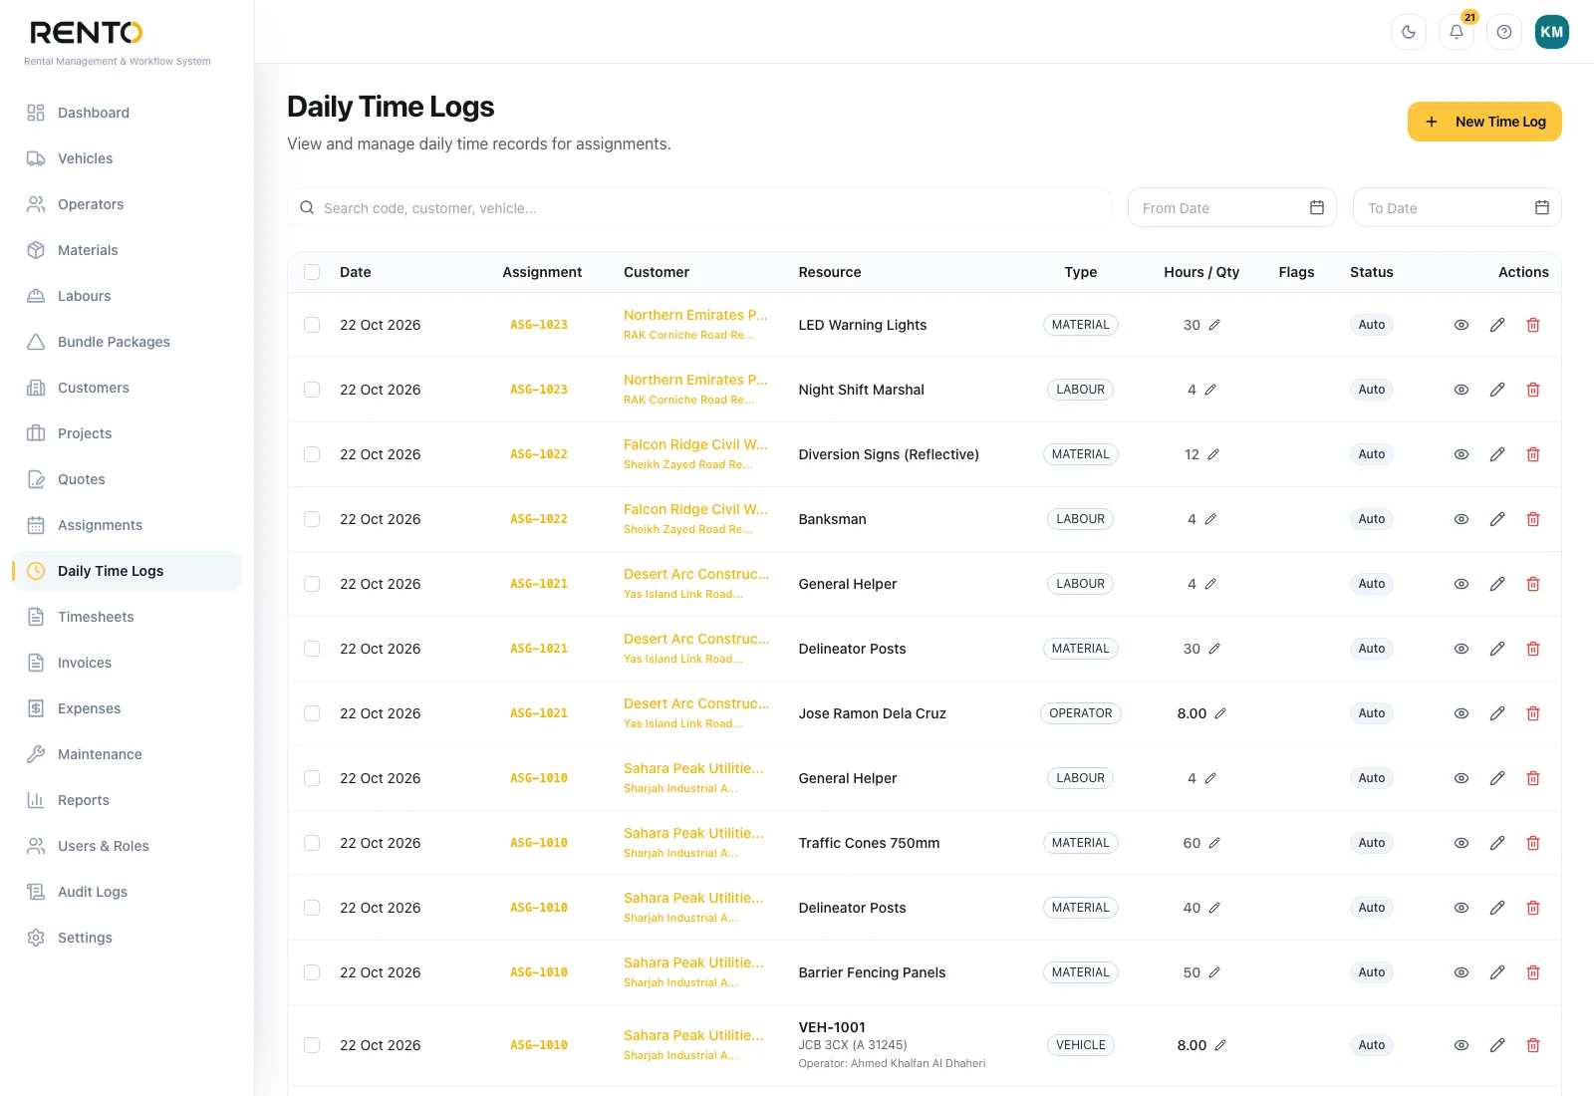Open the To Date calendar icon
1594x1096 pixels.
pos(1542,207)
